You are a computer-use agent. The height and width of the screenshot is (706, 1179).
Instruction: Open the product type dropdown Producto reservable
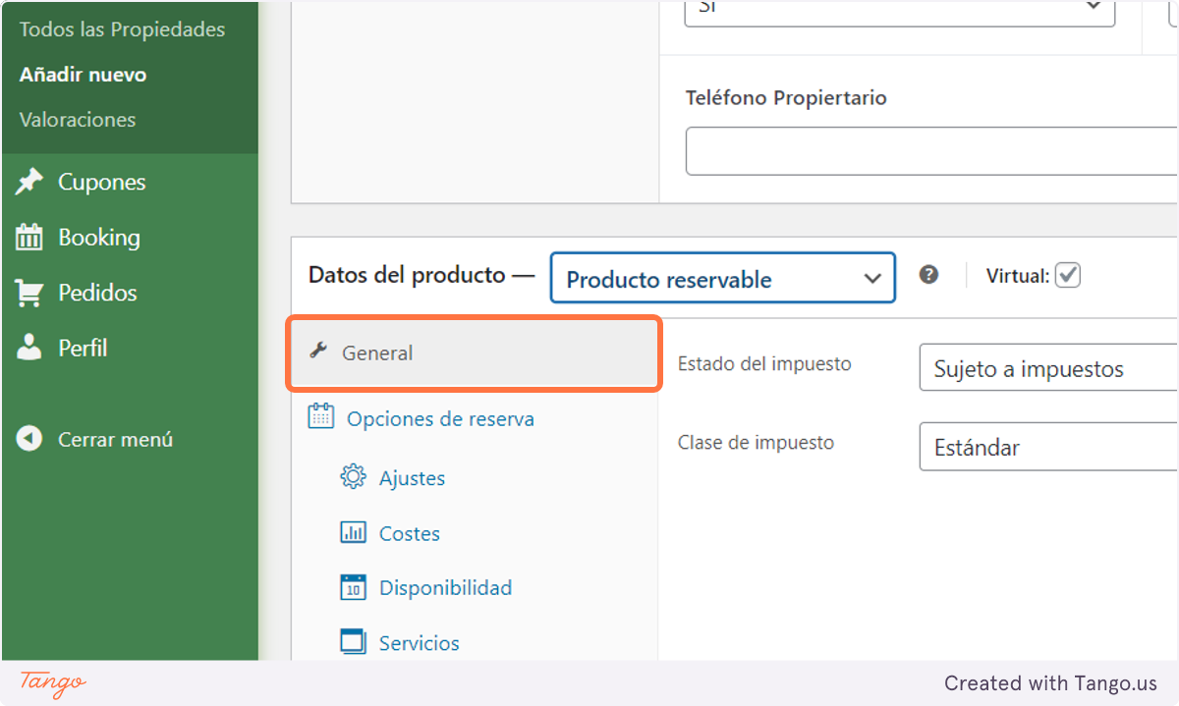coord(723,278)
